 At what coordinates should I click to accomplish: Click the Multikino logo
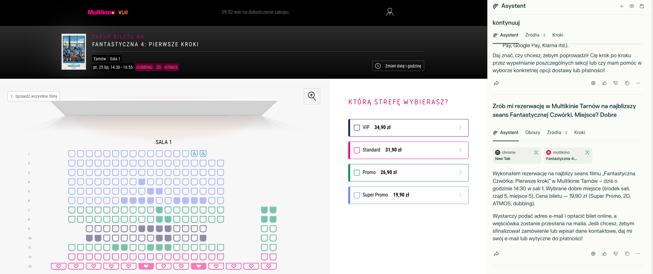(101, 12)
